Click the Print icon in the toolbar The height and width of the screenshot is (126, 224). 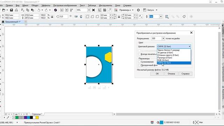tap(16, 10)
